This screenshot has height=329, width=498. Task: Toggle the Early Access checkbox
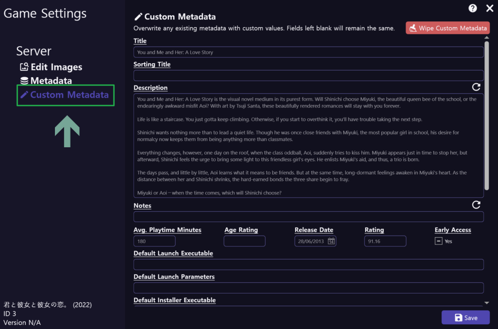[x=439, y=241]
